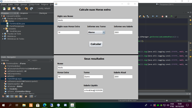Toggle Show Fields filter in Navegador

tap(8, 97)
